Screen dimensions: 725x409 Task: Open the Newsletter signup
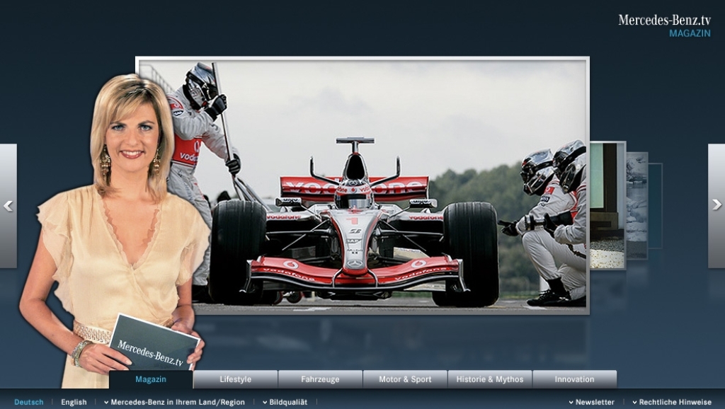(595, 401)
